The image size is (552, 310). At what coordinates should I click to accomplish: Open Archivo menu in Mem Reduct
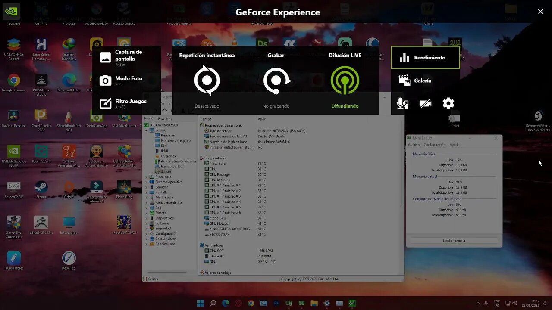414,145
